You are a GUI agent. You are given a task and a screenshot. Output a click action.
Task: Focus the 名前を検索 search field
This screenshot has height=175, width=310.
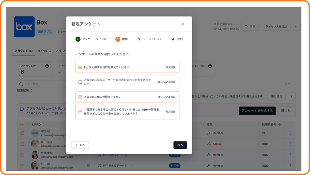pos(42,84)
